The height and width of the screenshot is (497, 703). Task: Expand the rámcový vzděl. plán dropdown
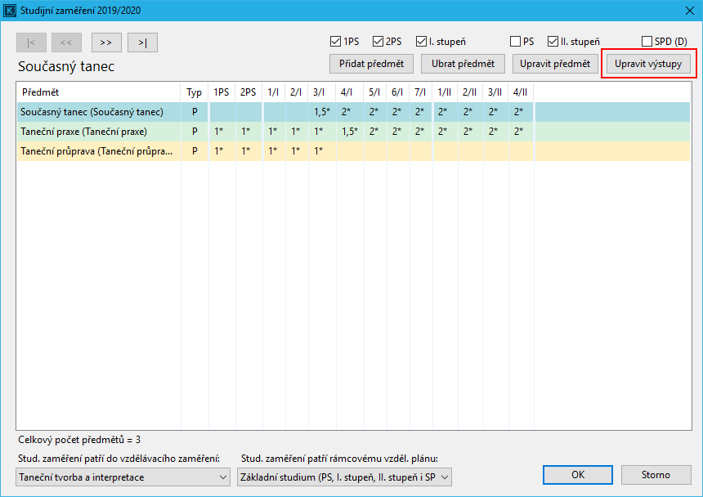344,476
